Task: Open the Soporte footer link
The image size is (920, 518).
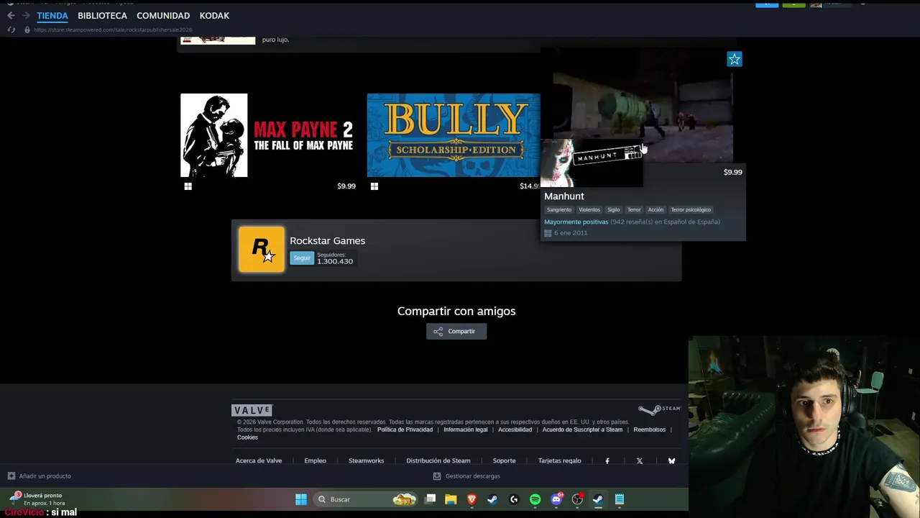Action: pos(504,460)
